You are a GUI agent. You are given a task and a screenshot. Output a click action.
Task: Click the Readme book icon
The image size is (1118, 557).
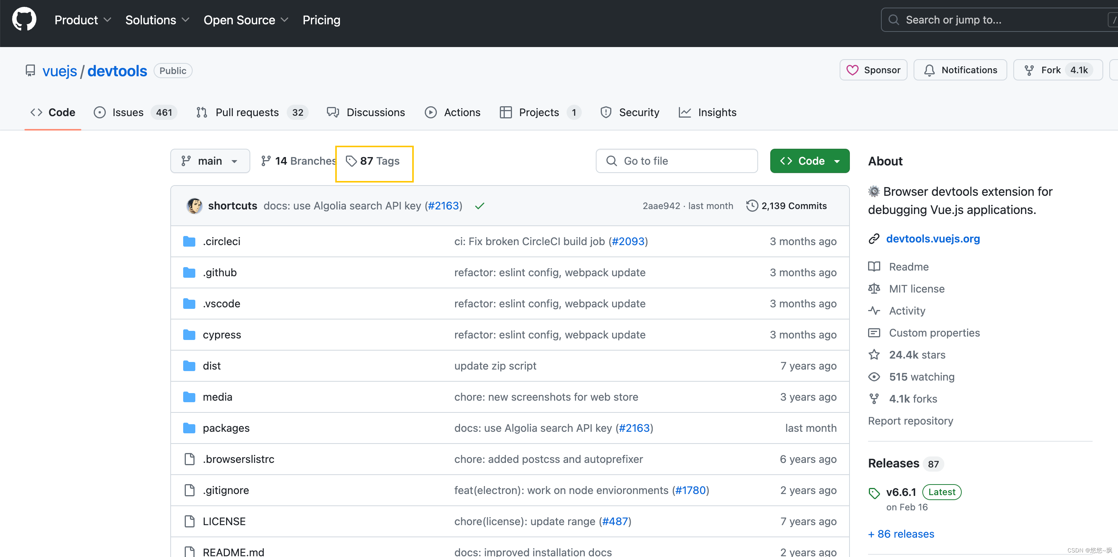(875, 266)
